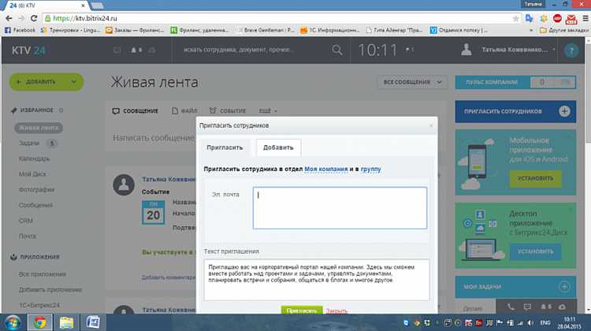This screenshot has width=591, height=331.
Task: Open File Explorer from taskbar
Action: pos(66,322)
